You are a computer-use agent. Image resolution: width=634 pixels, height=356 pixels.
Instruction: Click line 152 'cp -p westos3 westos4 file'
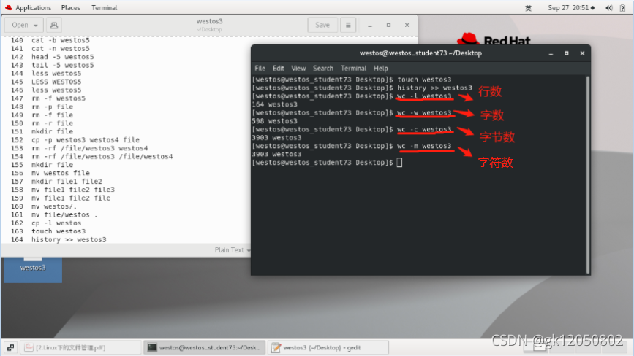[86, 140]
